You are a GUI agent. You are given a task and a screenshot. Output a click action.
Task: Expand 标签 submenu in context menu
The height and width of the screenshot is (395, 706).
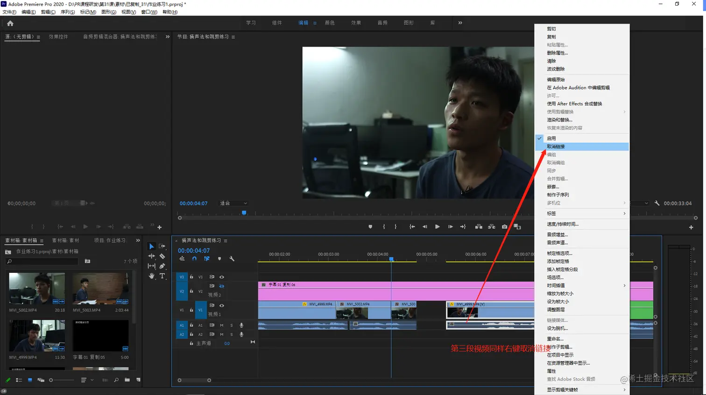point(582,214)
